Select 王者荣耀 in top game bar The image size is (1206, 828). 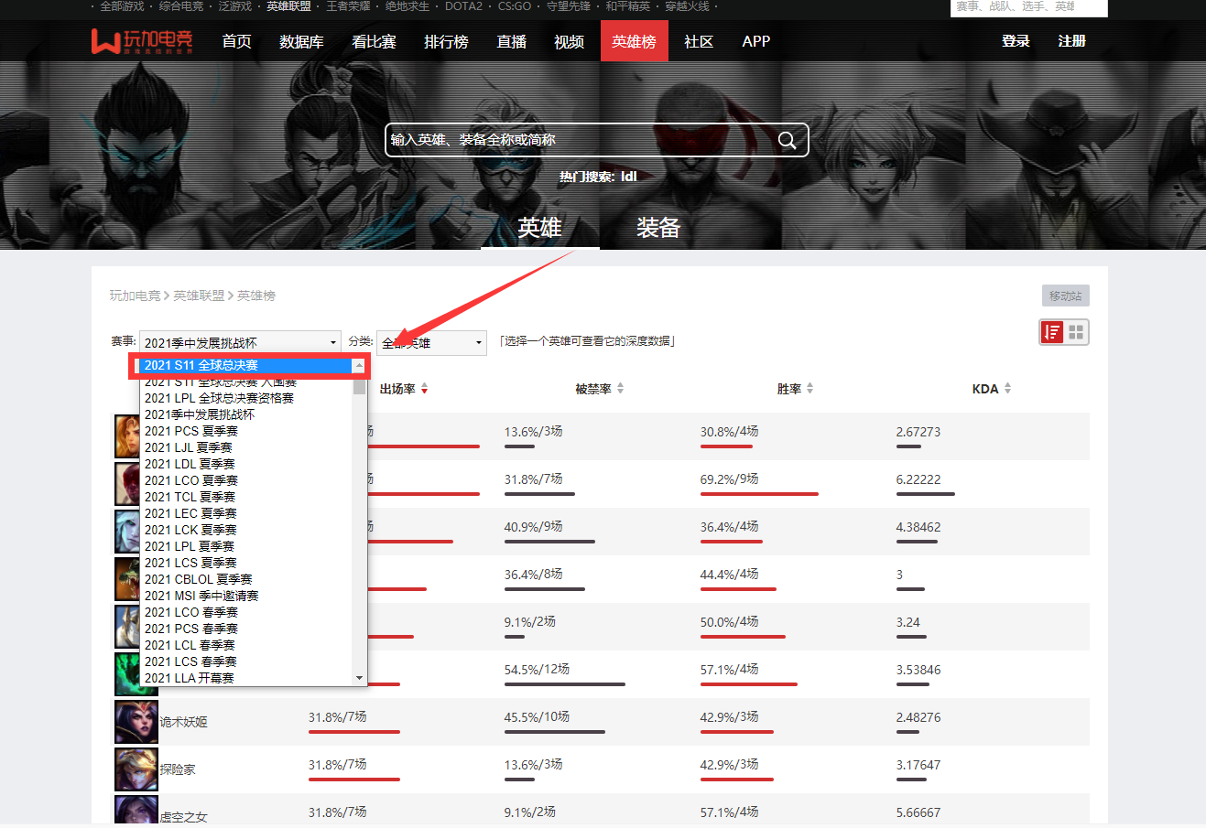[348, 6]
